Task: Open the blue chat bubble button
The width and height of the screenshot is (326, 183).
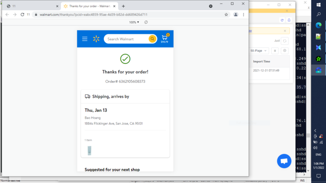Action: click(x=284, y=161)
